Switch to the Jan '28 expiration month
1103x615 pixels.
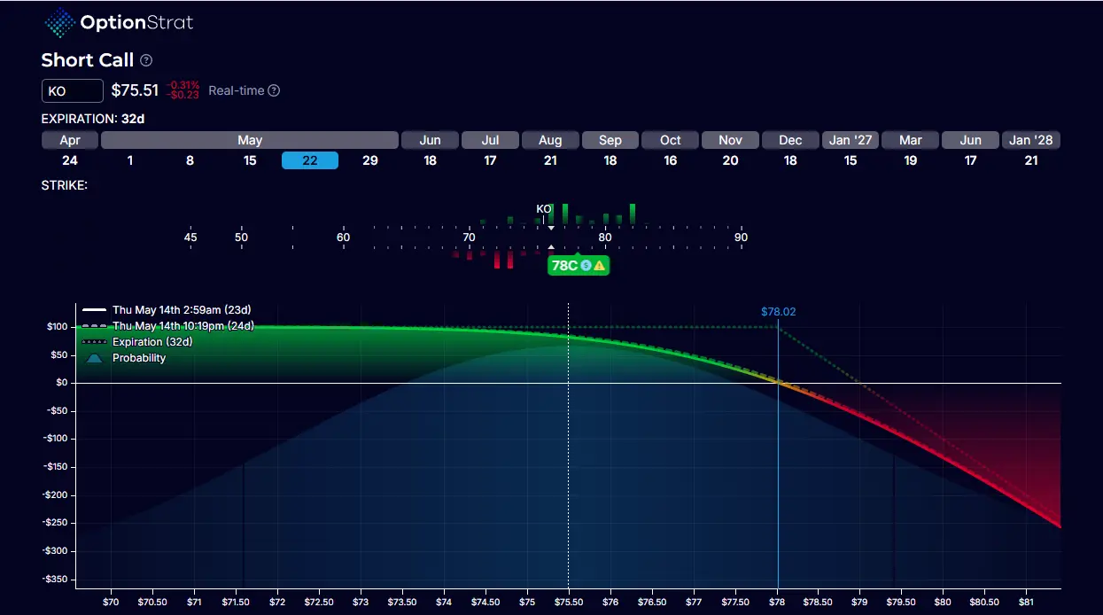pyautogui.click(x=1031, y=140)
